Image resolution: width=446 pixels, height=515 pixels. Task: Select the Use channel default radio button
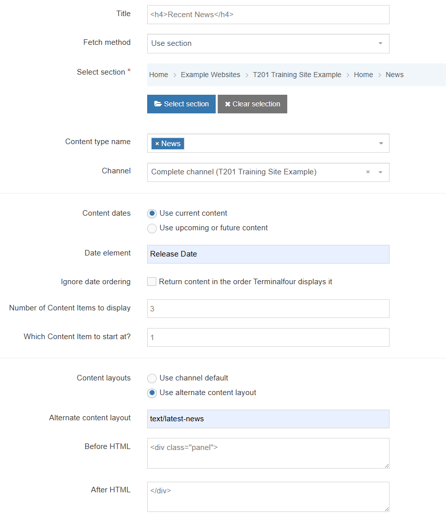pos(152,378)
